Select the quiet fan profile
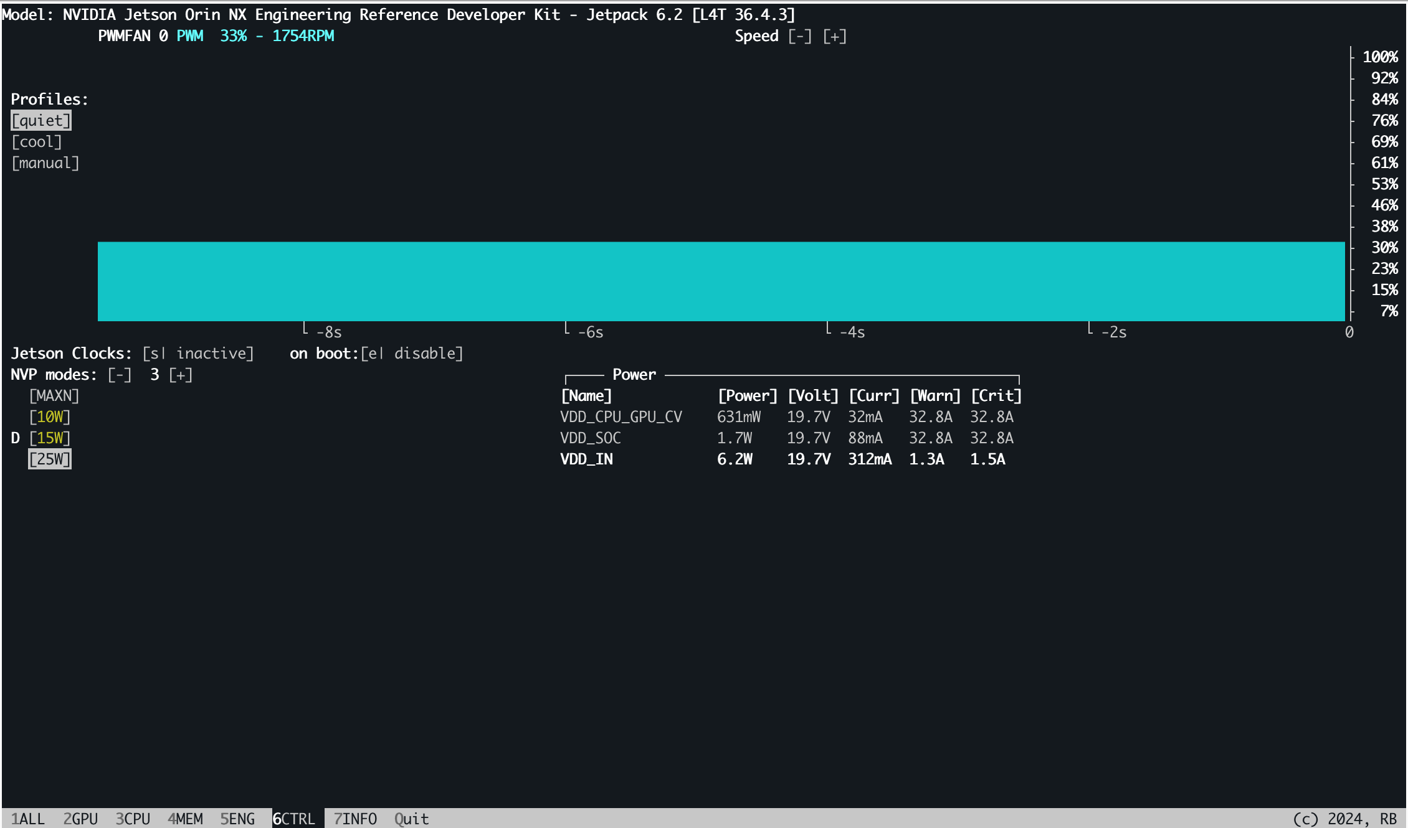The width and height of the screenshot is (1408, 828). pyautogui.click(x=41, y=120)
